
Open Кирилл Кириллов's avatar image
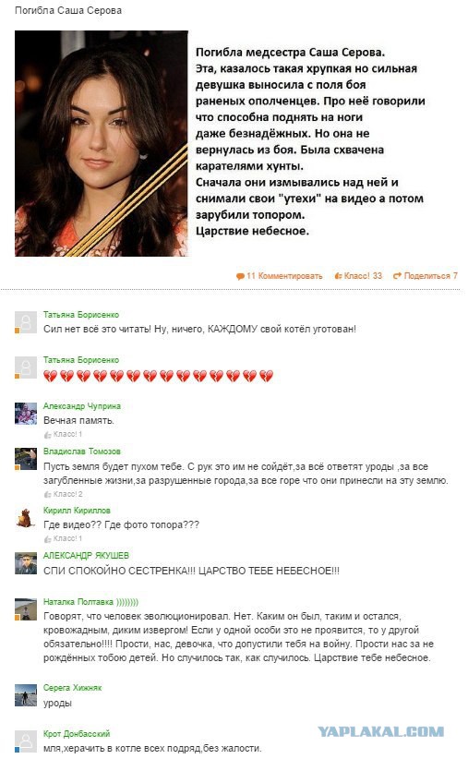pos(26,517)
